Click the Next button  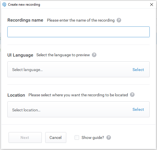pos(25,137)
